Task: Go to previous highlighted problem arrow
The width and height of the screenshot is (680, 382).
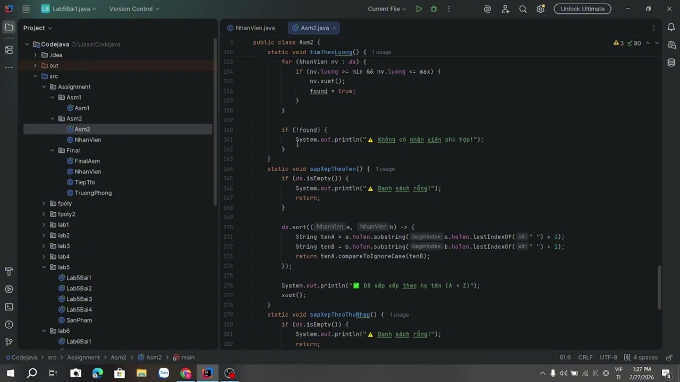Action: point(648,43)
